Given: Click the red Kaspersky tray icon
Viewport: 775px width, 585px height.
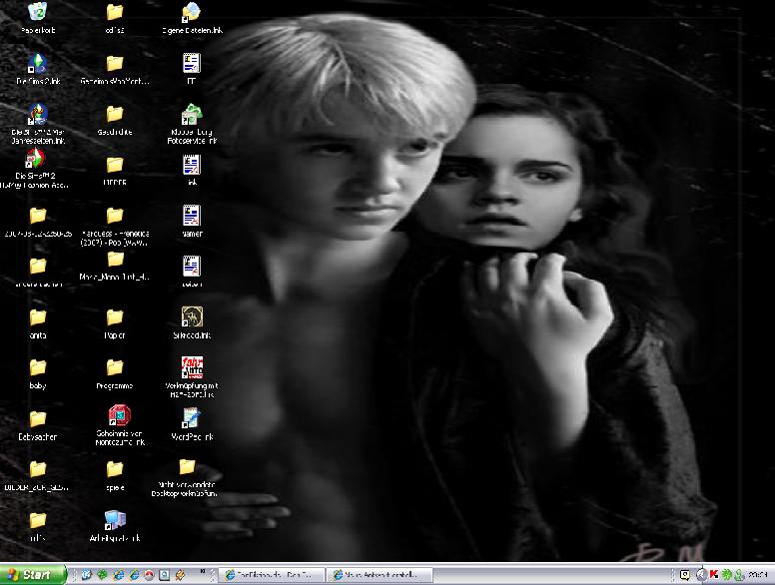Looking at the screenshot, I should pyautogui.click(x=713, y=575).
